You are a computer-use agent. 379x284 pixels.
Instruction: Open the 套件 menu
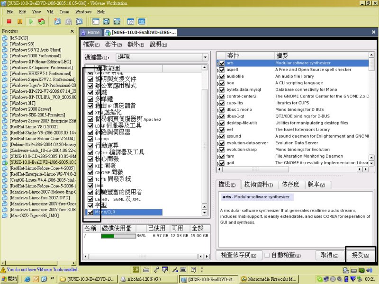click(x=113, y=44)
